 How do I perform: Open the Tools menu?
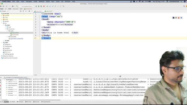click(58, 1)
